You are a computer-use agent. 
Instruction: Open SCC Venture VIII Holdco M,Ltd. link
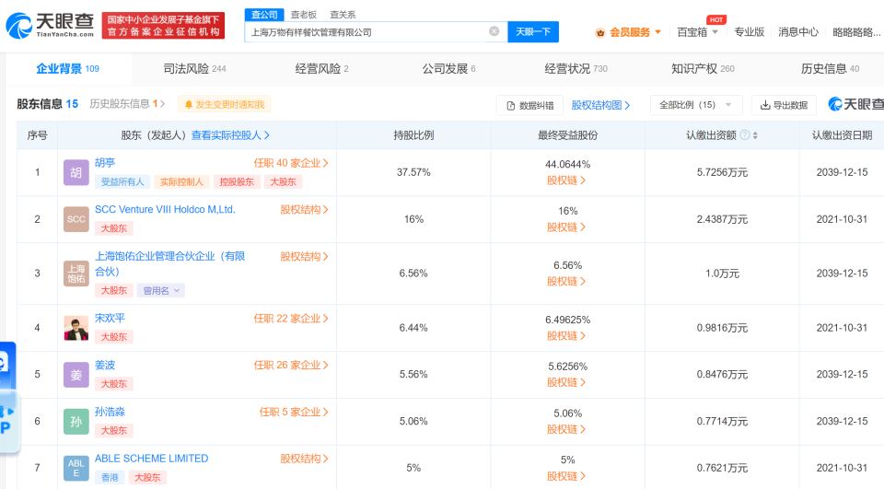(165, 210)
